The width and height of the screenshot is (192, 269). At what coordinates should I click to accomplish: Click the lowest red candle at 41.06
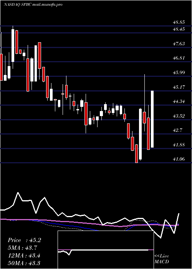136,154
